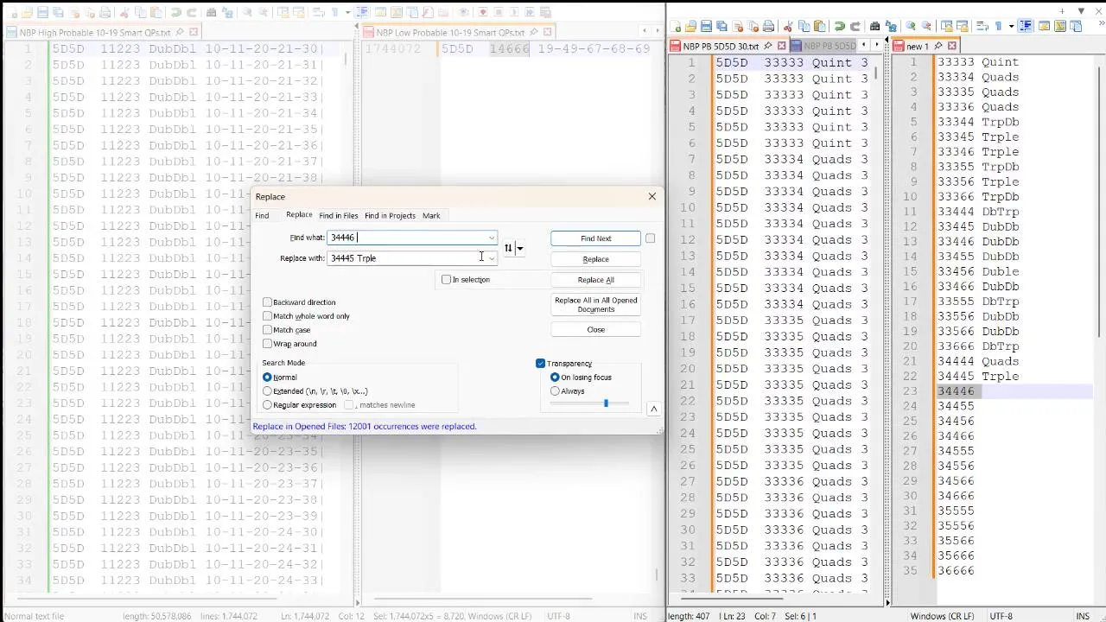
Task: Click Cut scissors icon in right toolbar
Action: point(788,26)
